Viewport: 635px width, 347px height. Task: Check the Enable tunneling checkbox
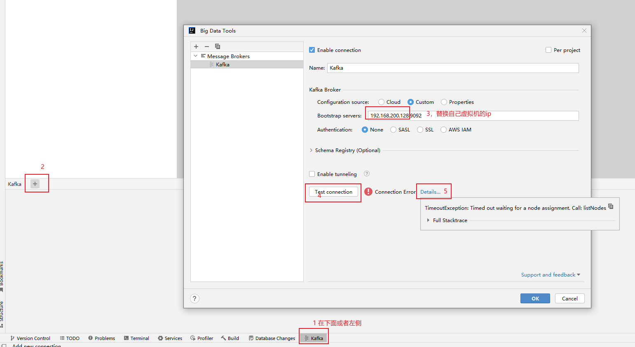(312, 174)
